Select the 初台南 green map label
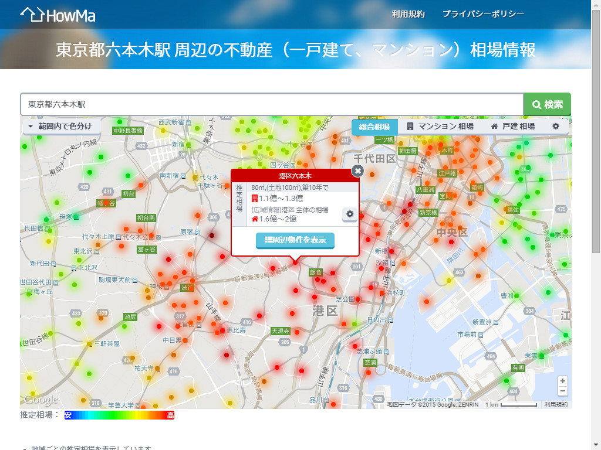Image resolution: width=601 pixels, height=450 pixels. tap(146, 218)
